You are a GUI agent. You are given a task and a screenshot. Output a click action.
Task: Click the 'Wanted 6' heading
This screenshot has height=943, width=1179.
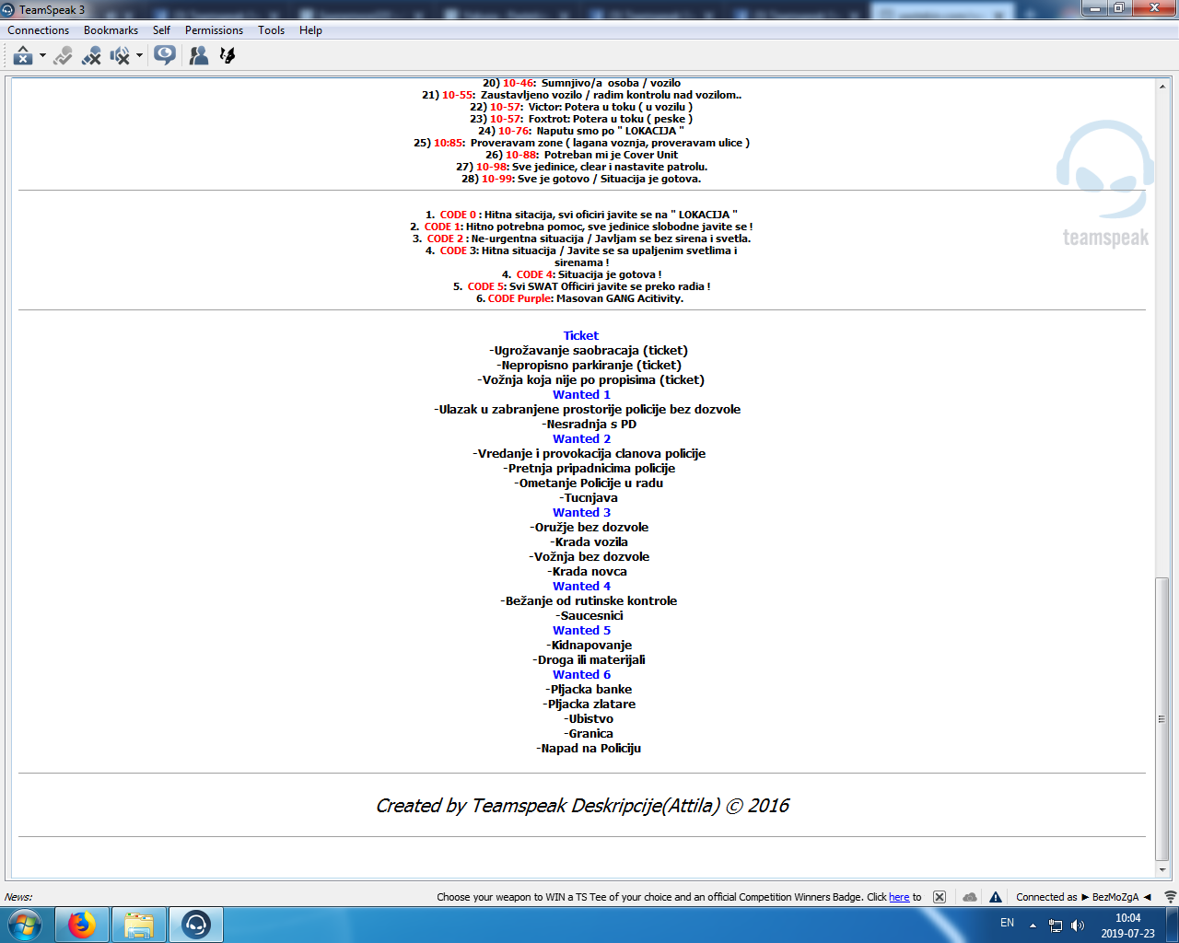581,675
